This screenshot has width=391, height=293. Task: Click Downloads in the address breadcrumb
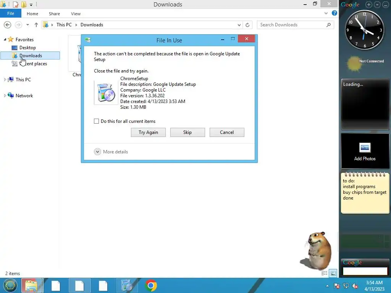(92, 25)
